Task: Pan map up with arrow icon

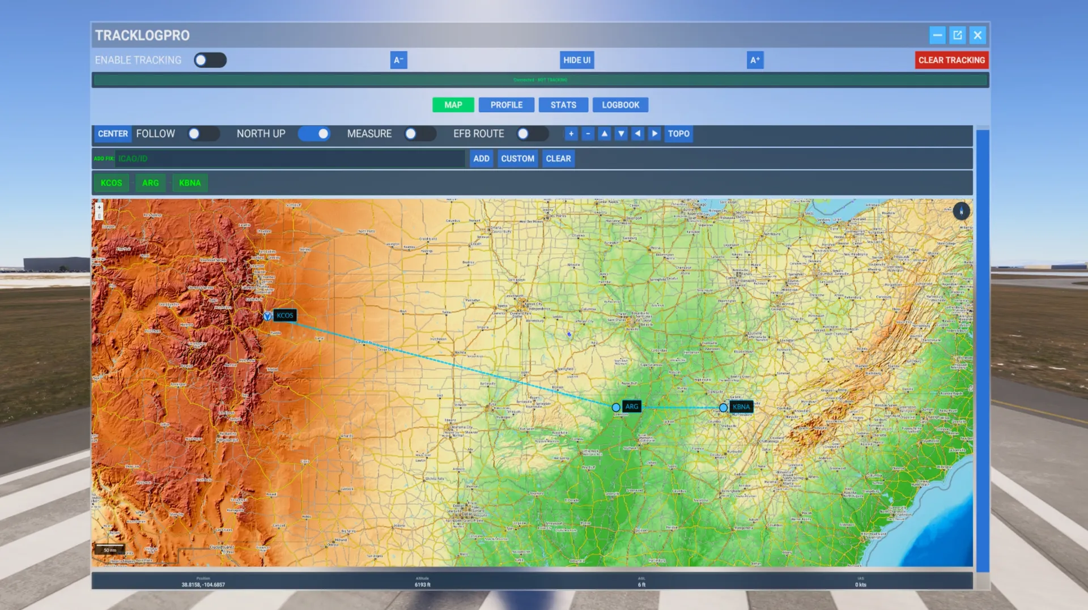Action: (x=605, y=134)
